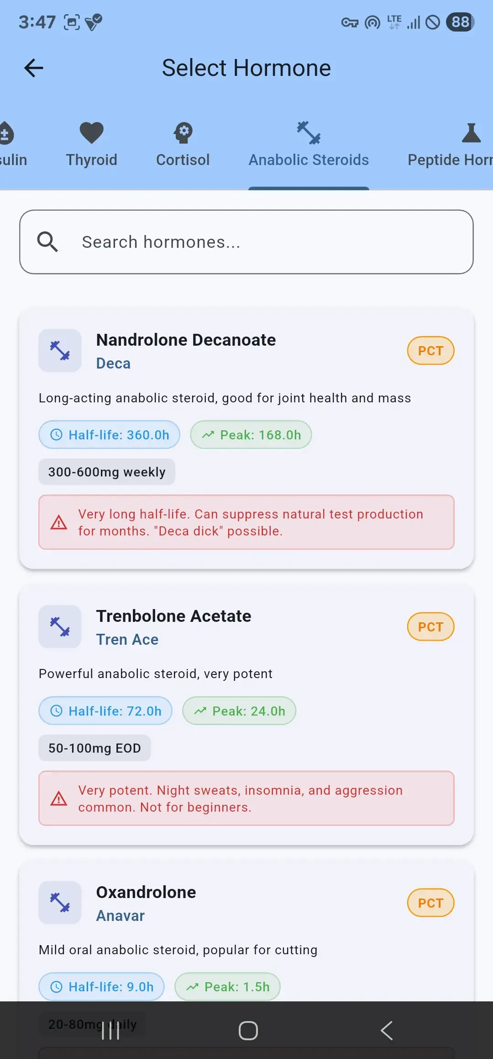Viewport: 493px width, 1059px height.
Task: Tap the PCT badge on Nandrolone Decanoate
Action: click(430, 351)
